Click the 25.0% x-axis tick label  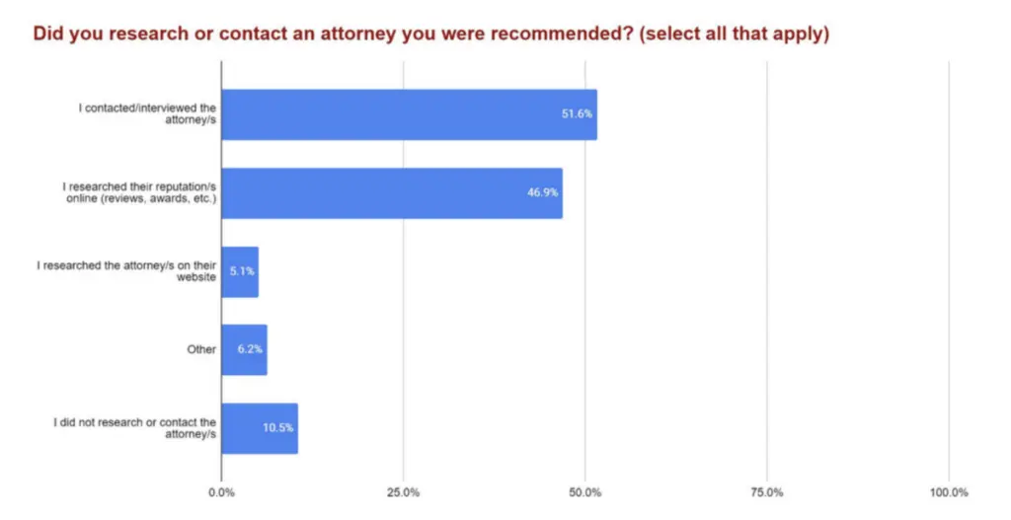(403, 492)
